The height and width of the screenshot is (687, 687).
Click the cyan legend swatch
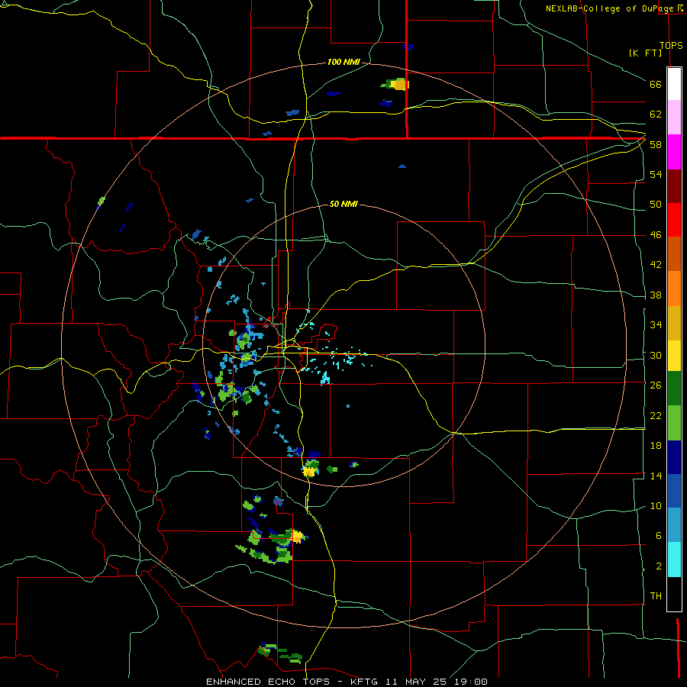pyautogui.click(x=674, y=560)
